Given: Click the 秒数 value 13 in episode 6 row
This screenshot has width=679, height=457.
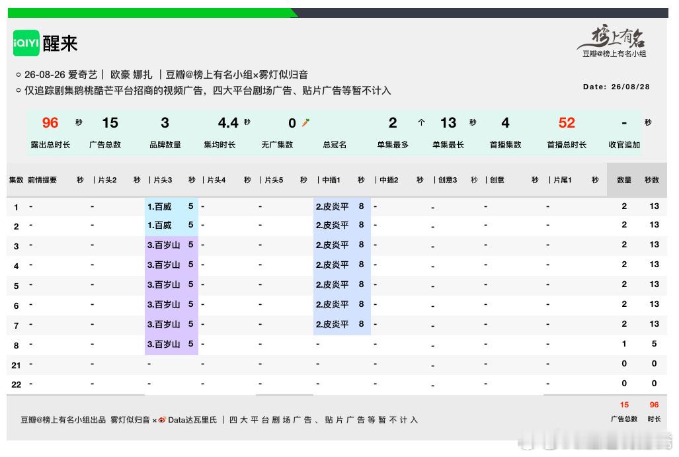Looking at the screenshot, I should click(x=654, y=304).
